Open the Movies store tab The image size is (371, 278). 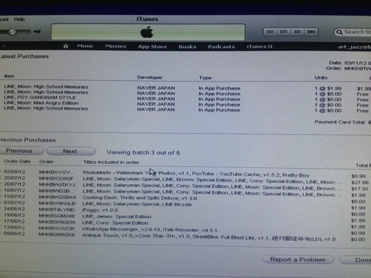[x=116, y=46]
